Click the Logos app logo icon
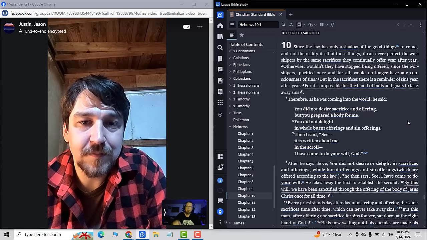The image size is (427, 240). 220,15
